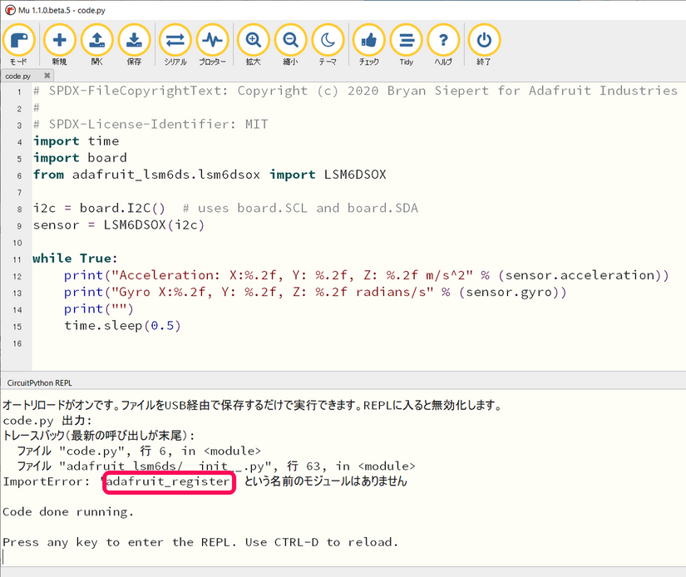Viewport: 686px width, 577px height.
Task: Toggle the Serial (シリアル) connection
Action: point(175,41)
